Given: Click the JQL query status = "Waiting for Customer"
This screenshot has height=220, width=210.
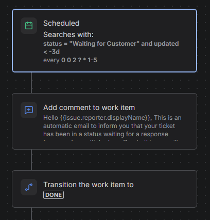Looking at the screenshot, I should pyautogui.click(x=91, y=44).
